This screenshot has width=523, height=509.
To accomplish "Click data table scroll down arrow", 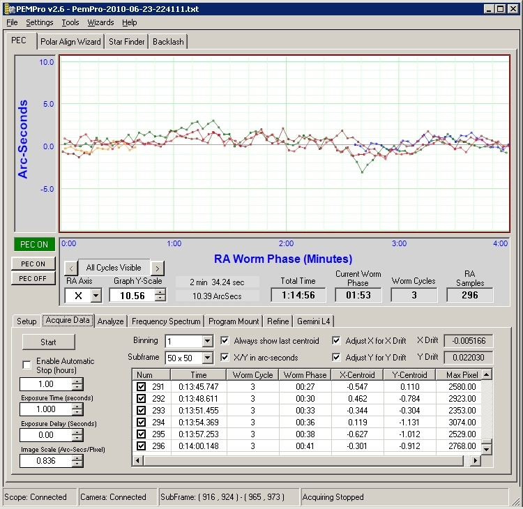I will [x=487, y=449].
